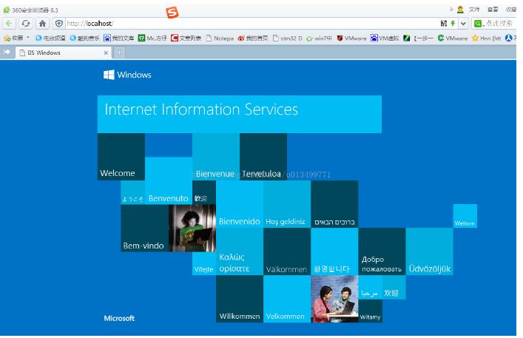Go to the browser home page icon
Screen dimensions: 523x338
point(42,24)
